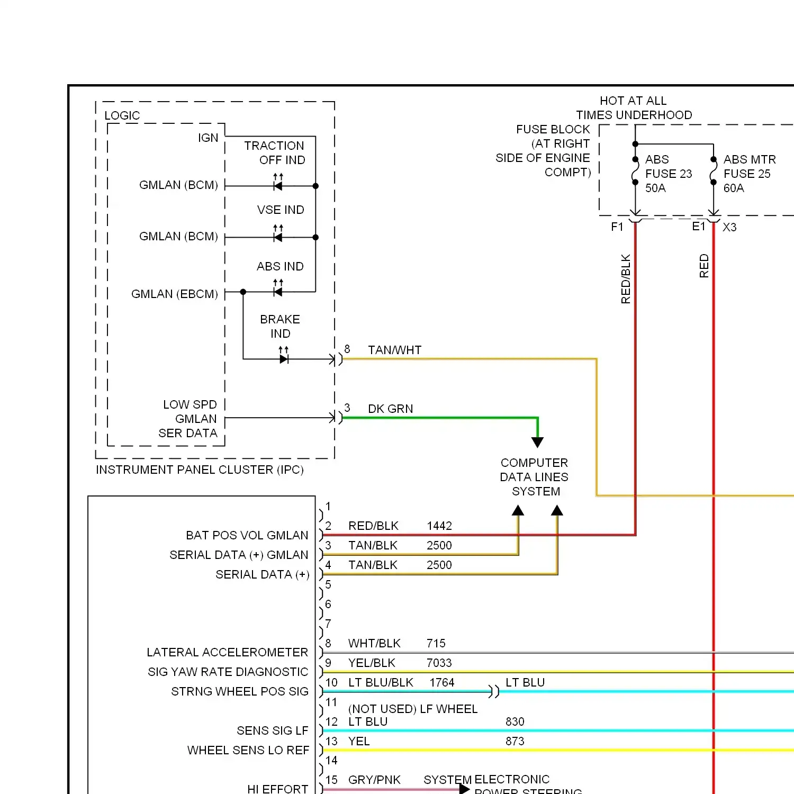Click LOW SPD GMLAN SER DATA label
This screenshot has width=794, height=794.
point(188,419)
